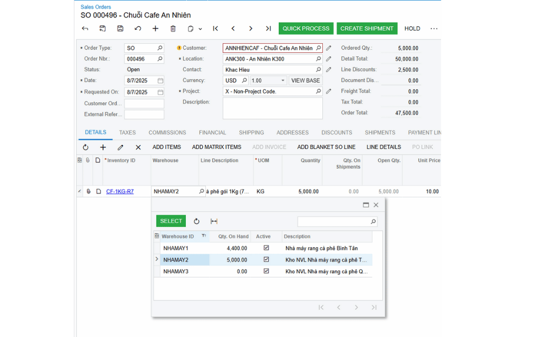Click the Save and Close toolbar icon
Image resolution: width=539 pixels, height=337 pixels.
pyautogui.click(x=103, y=29)
